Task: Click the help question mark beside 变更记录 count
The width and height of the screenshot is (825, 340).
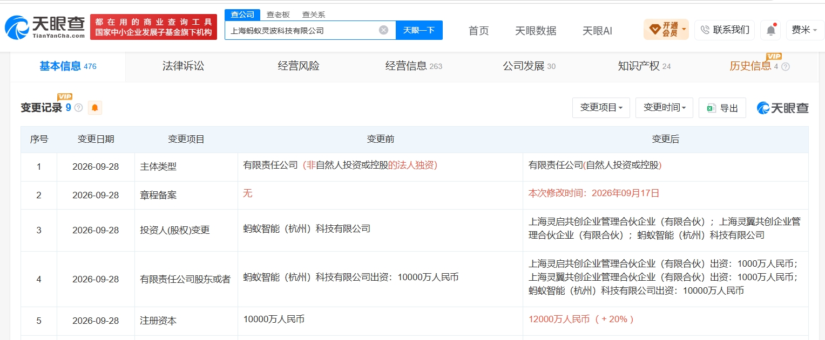Action: [x=78, y=108]
